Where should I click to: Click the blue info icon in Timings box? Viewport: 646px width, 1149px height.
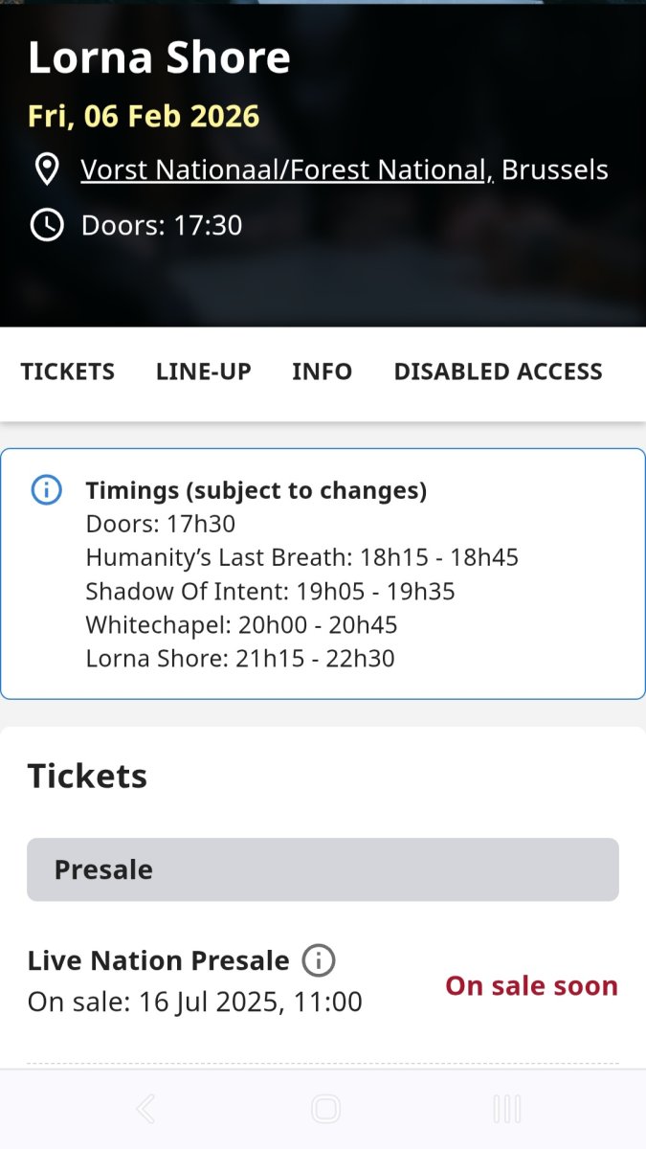46,490
